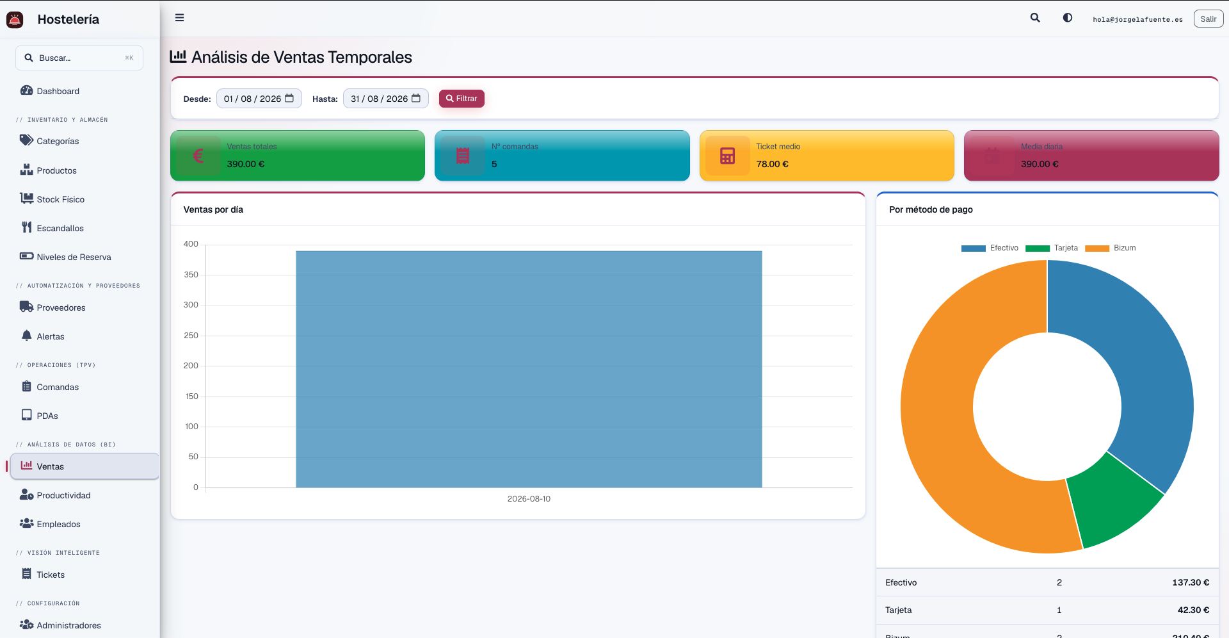Click the 2026-08-10 sales bar
Screen dimensions: 1229x638
[529, 369]
